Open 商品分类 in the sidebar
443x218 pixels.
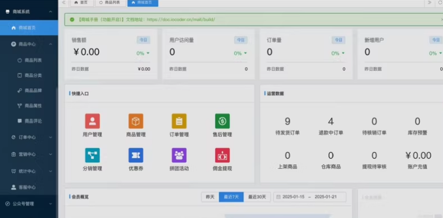pos(33,75)
